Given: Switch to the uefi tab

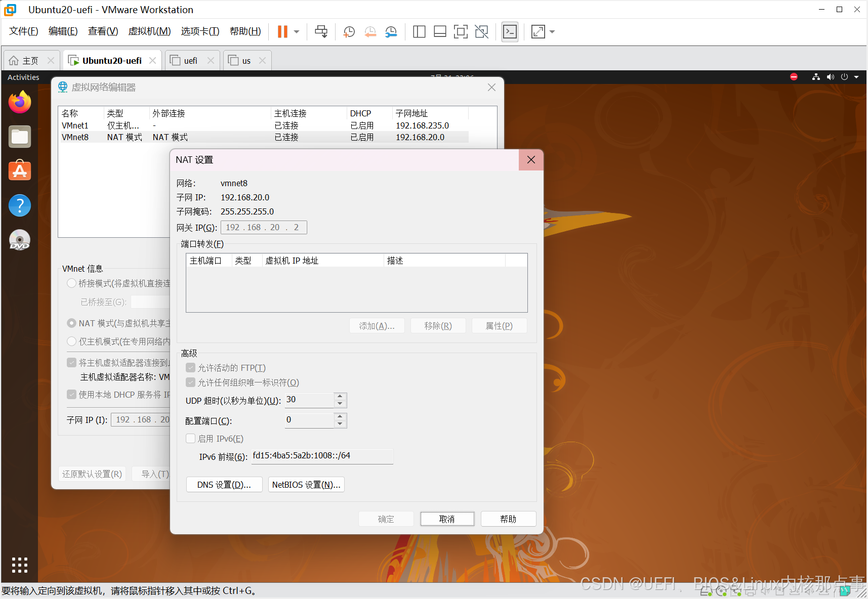Looking at the screenshot, I should [x=188, y=60].
